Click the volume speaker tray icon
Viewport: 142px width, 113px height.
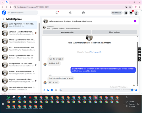[127, 106]
